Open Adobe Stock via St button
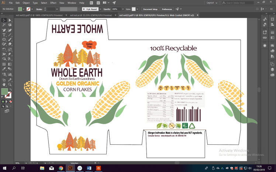The height and width of the screenshot is (172, 276). (98, 3)
